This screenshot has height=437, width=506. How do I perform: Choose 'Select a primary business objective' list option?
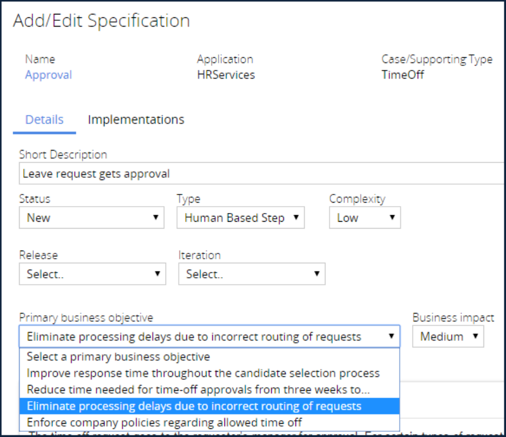coord(118,357)
